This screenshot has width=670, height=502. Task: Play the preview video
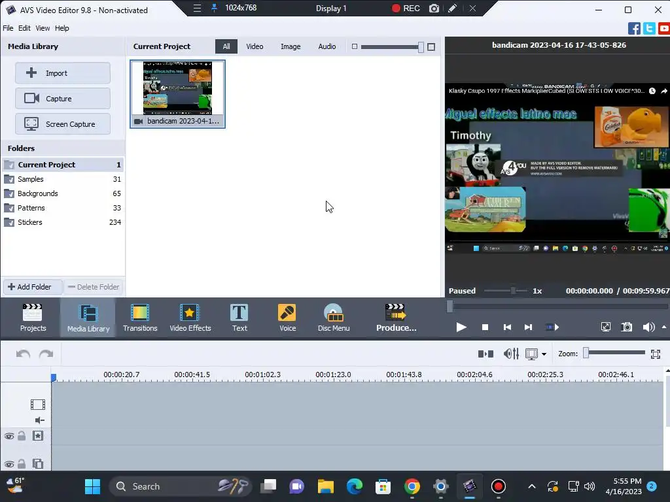pos(461,327)
